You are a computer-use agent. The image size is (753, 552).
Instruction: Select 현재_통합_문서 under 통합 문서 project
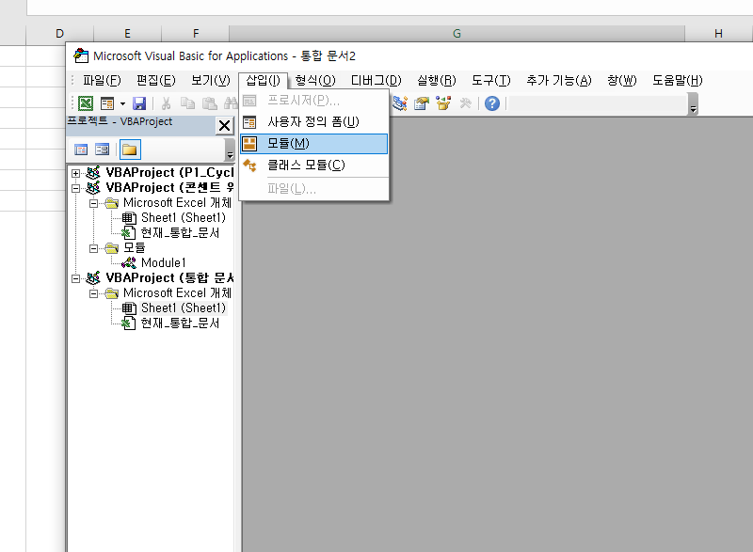(x=180, y=323)
